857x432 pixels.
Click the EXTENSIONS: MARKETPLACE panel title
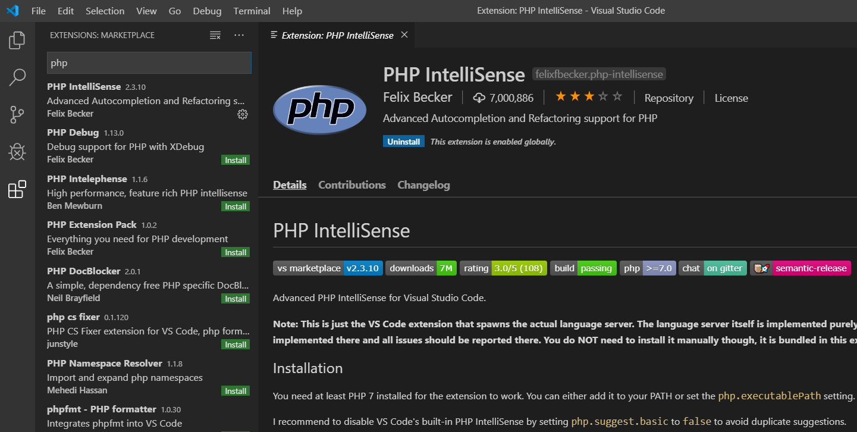102,35
